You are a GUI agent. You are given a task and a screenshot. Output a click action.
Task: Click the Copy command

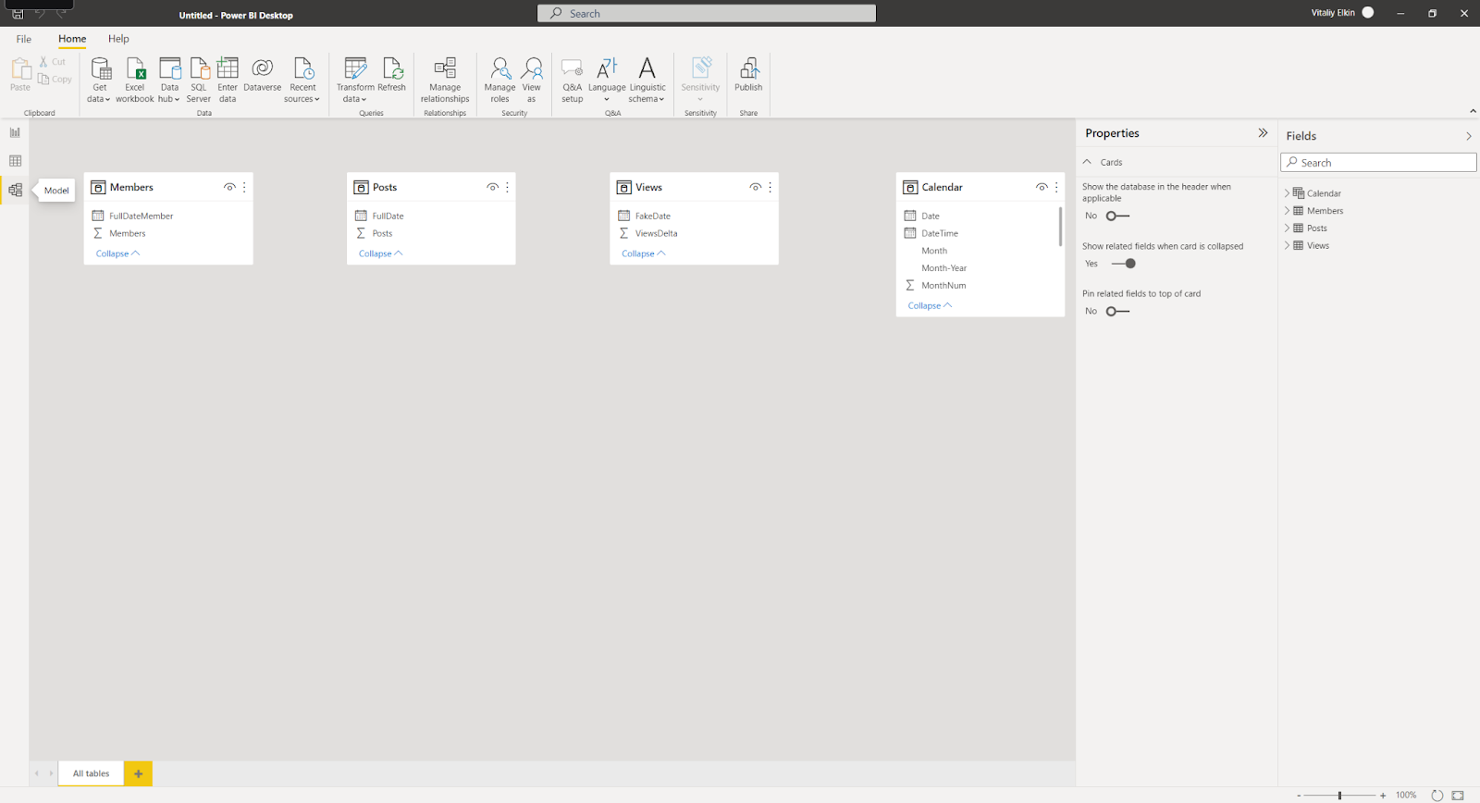click(55, 80)
